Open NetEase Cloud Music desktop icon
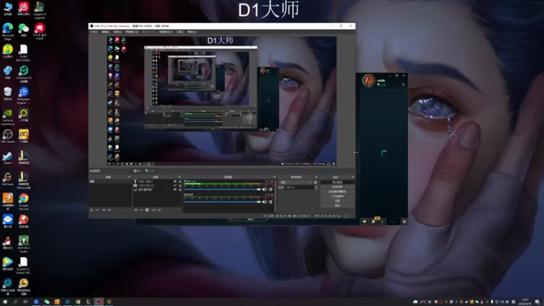 [23, 9]
